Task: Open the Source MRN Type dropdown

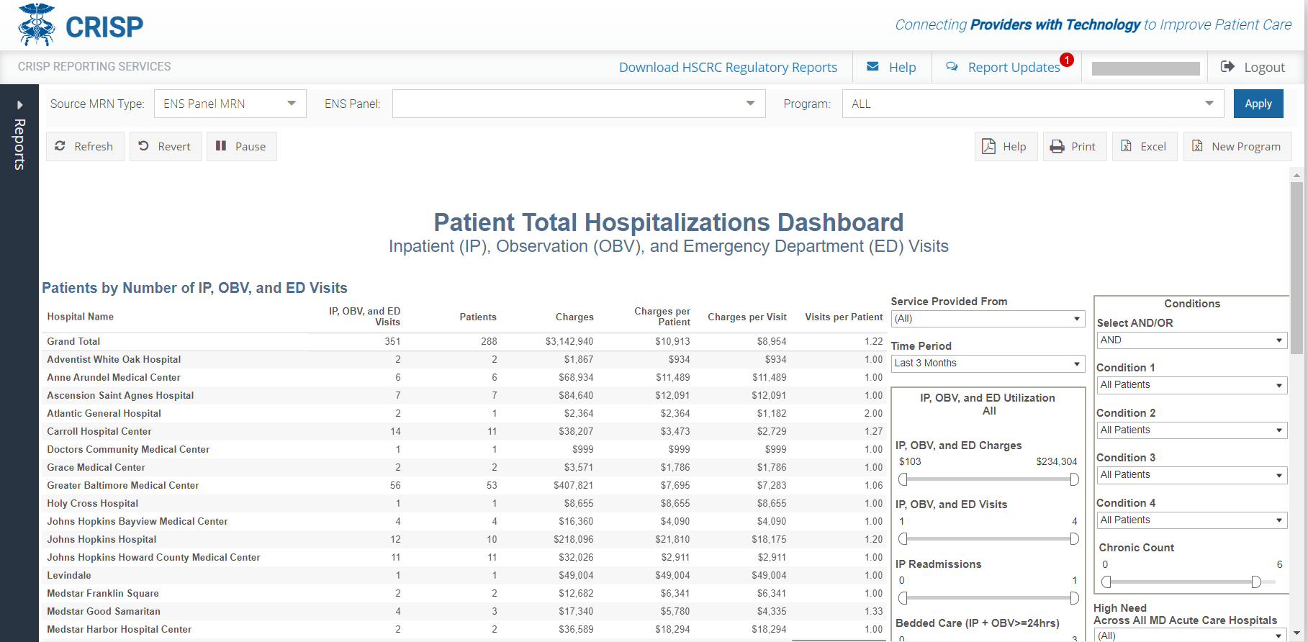Action: tap(230, 104)
